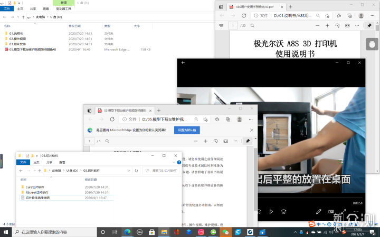Select the 02.操作视频 folder
The image size is (380, 237).
click(x=17, y=38)
